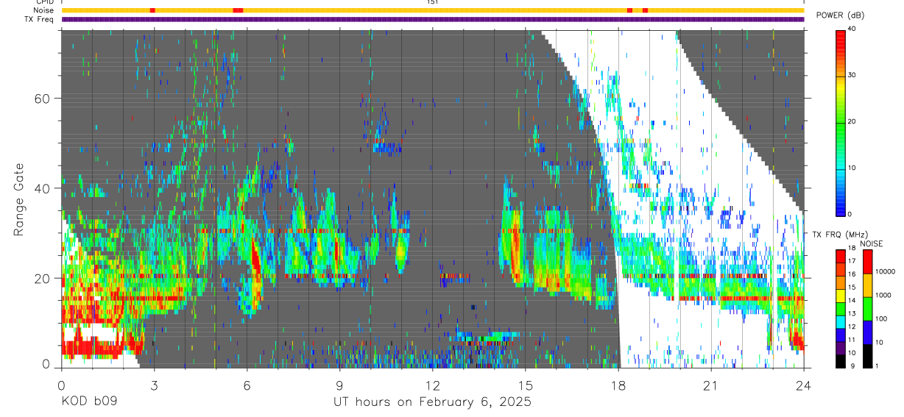
Task: Click the green segment of NOISE scale
Action: (867, 309)
